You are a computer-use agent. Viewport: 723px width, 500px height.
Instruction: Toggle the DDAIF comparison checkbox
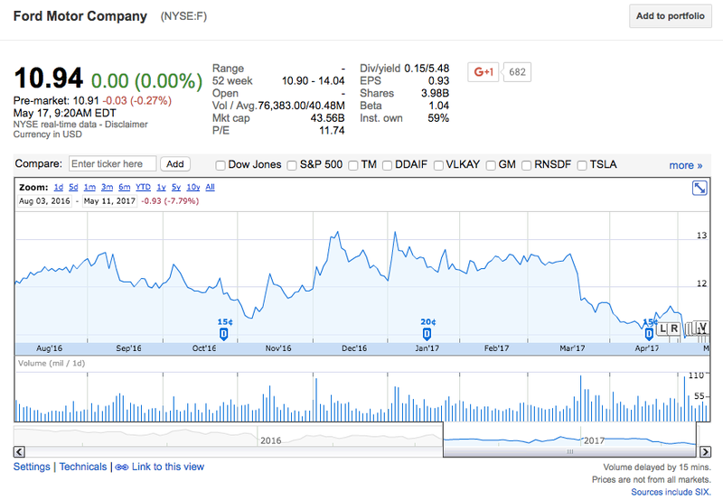coord(388,165)
